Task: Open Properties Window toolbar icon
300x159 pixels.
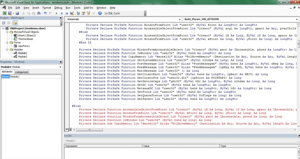Action: coord(83,13)
